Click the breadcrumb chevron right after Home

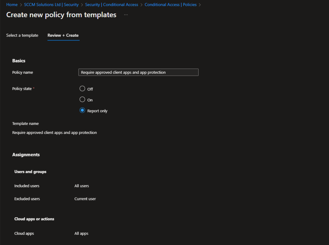(21, 5)
